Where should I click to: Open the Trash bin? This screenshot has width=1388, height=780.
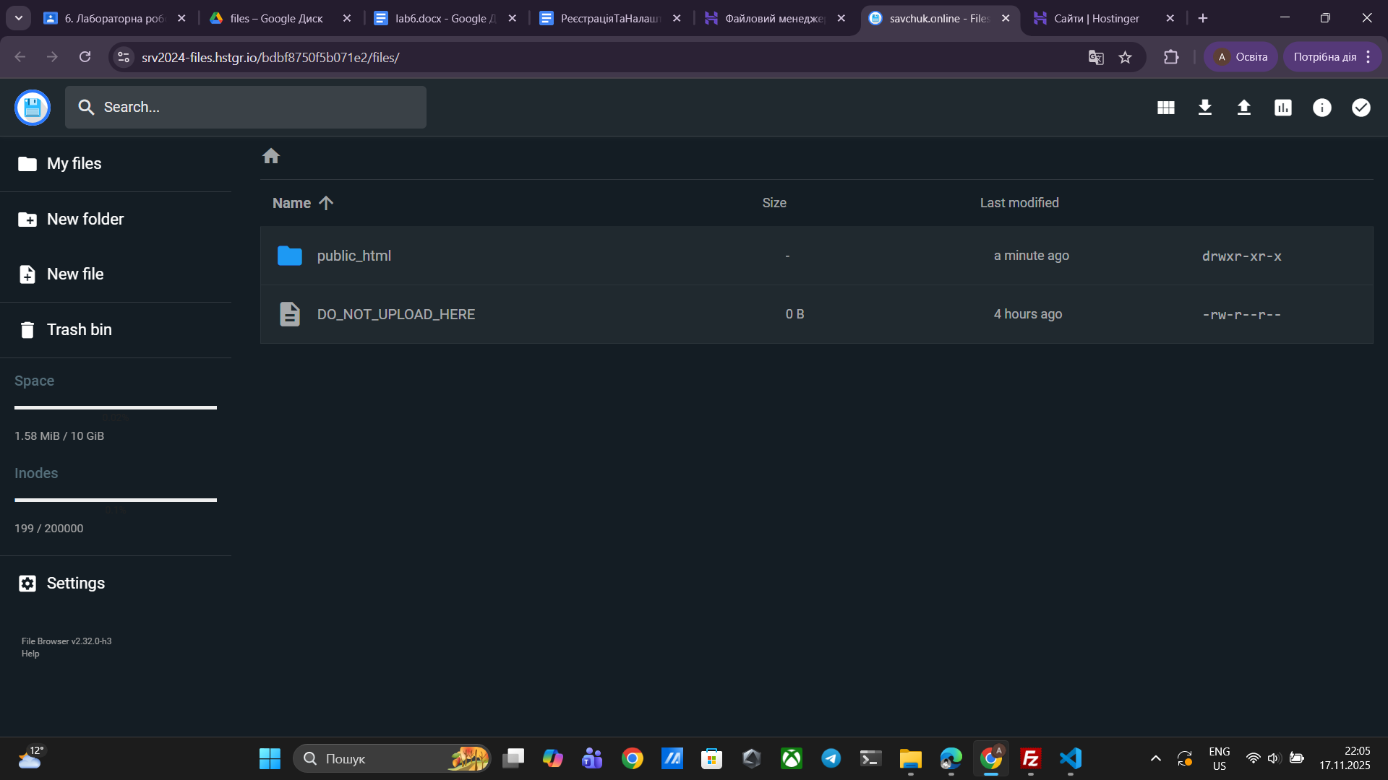[x=79, y=330]
